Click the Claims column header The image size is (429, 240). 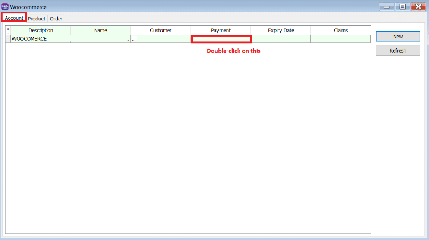pos(341,31)
